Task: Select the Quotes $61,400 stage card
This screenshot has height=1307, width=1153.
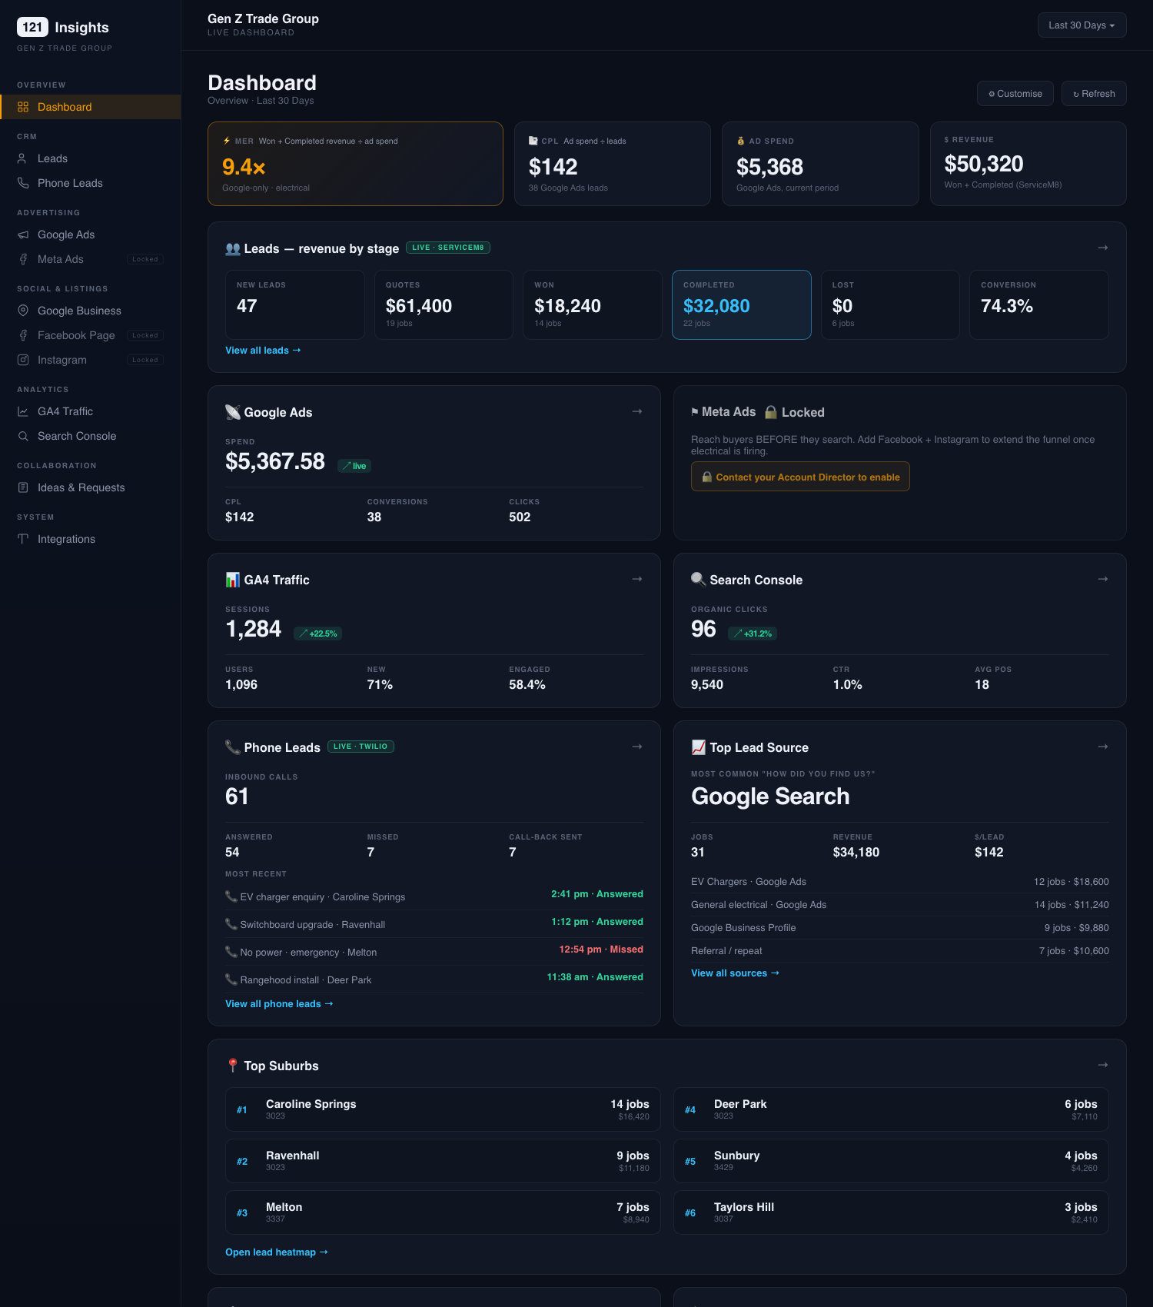Action: coord(444,304)
